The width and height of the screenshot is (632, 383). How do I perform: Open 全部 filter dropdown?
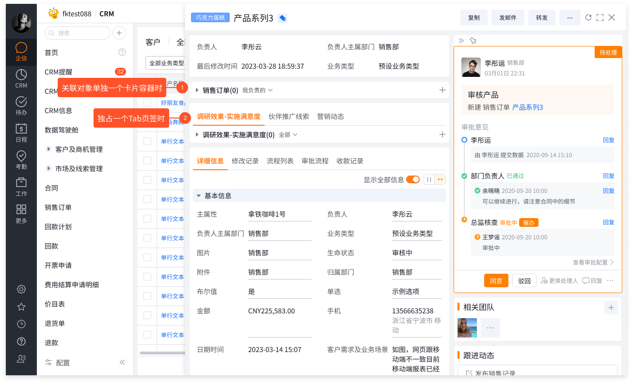coord(288,135)
